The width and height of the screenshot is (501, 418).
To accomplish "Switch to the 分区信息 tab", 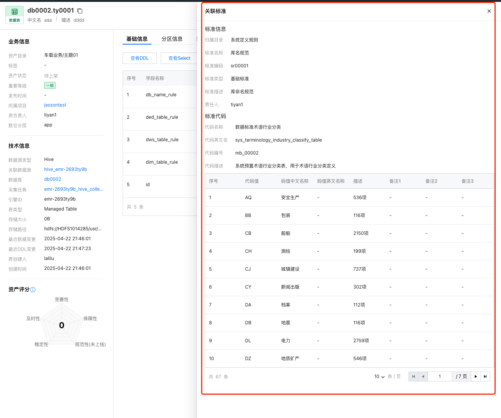I will tap(172, 39).
